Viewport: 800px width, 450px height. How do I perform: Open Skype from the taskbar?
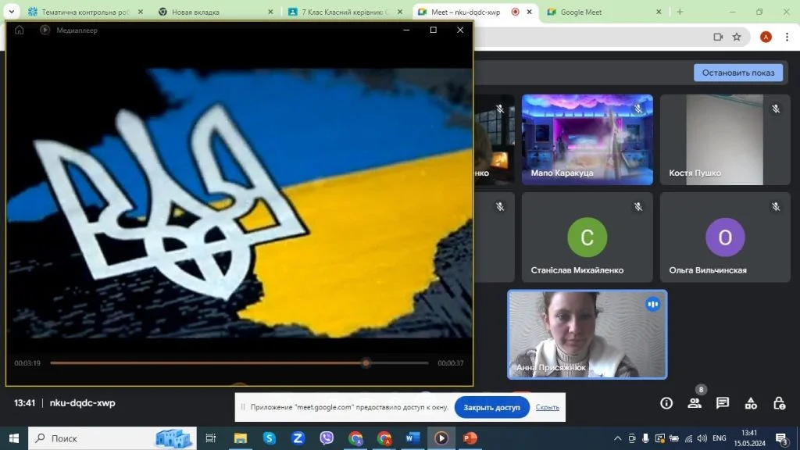click(x=269, y=438)
